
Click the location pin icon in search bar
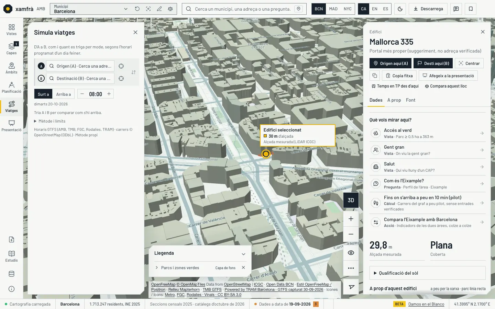coord(299,9)
